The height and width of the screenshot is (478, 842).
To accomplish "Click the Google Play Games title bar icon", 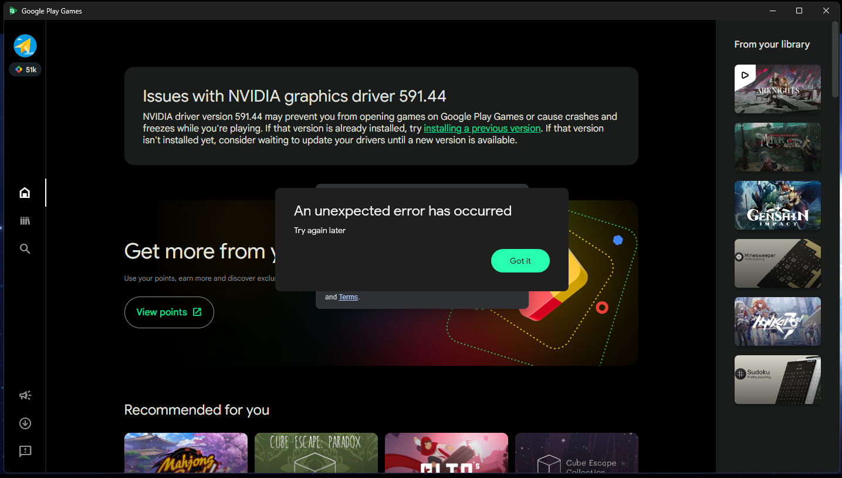I will pos(13,11).
